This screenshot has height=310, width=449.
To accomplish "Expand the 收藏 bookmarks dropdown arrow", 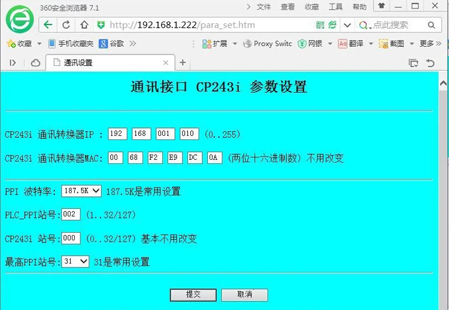I will (40, 44).
